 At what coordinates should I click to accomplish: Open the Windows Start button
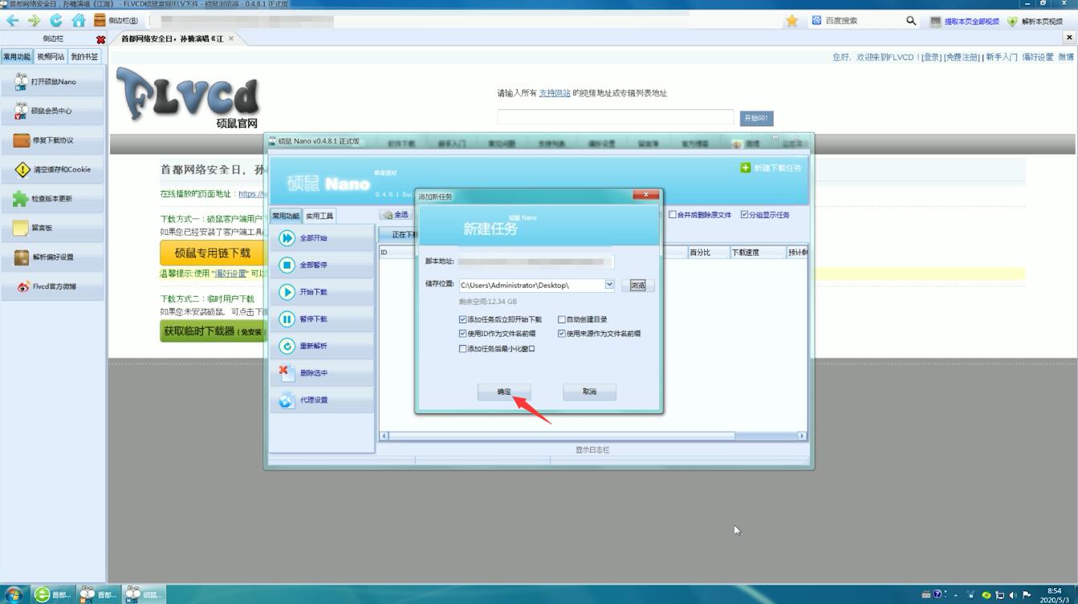tap(14, 594)
